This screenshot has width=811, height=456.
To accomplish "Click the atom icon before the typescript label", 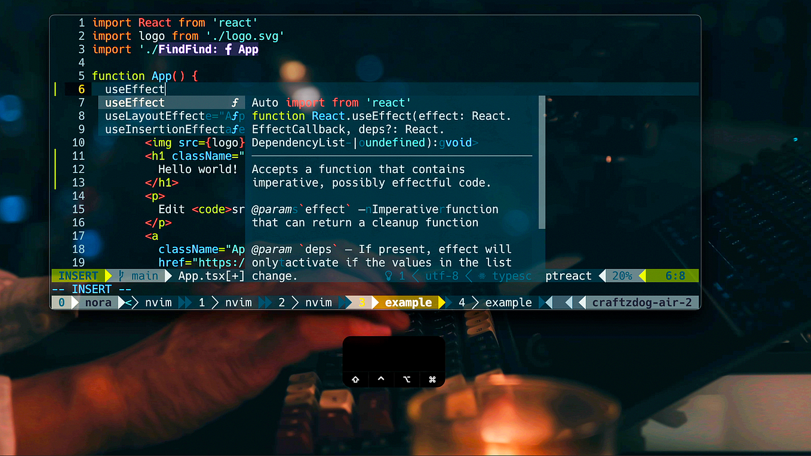I will [x=481, y=275].
